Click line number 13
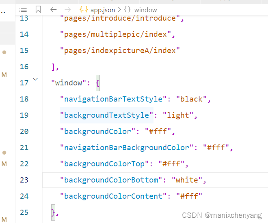The height and width of the screenshot is (223, 268). pyautogui.click(x=24, y=18)
